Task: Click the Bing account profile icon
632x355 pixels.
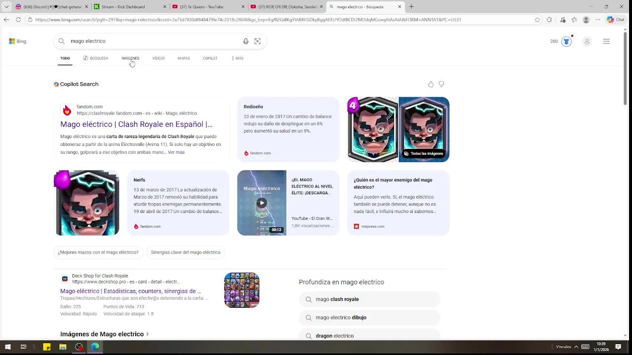Action: pyautogui.click(x=587, y=41)
